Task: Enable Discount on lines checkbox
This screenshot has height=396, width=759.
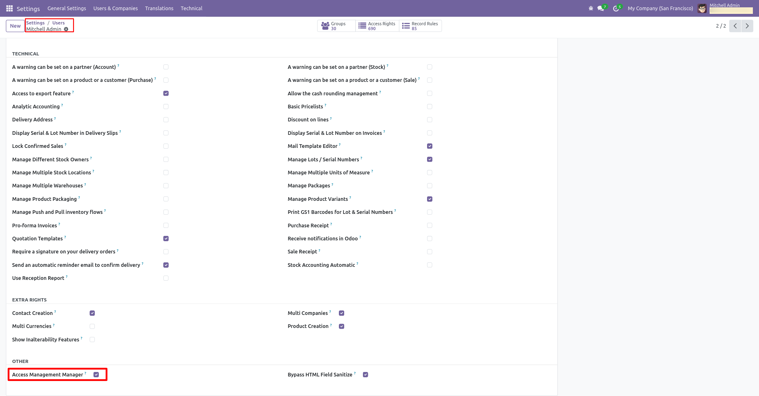Action: [x=430, y=120]
